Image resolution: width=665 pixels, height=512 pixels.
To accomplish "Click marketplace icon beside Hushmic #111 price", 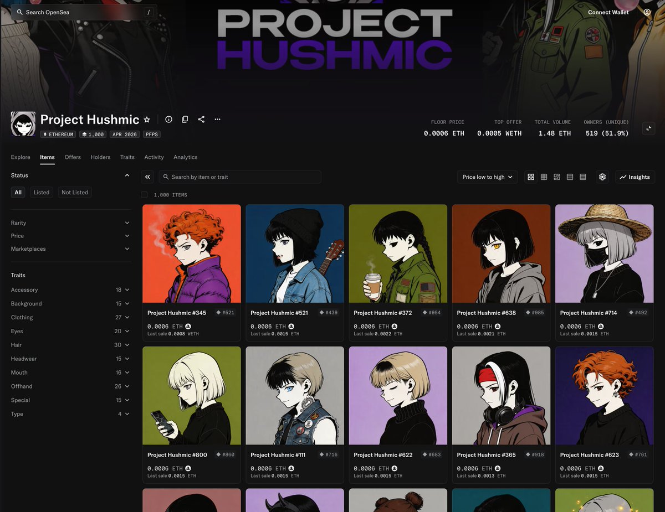I will 291,469.
